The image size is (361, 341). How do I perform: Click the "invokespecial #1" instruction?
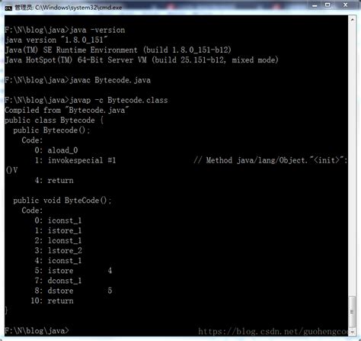(x=81, y=160)
